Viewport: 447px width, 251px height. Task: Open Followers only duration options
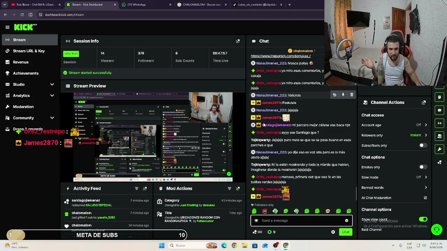tap(394, 135)
